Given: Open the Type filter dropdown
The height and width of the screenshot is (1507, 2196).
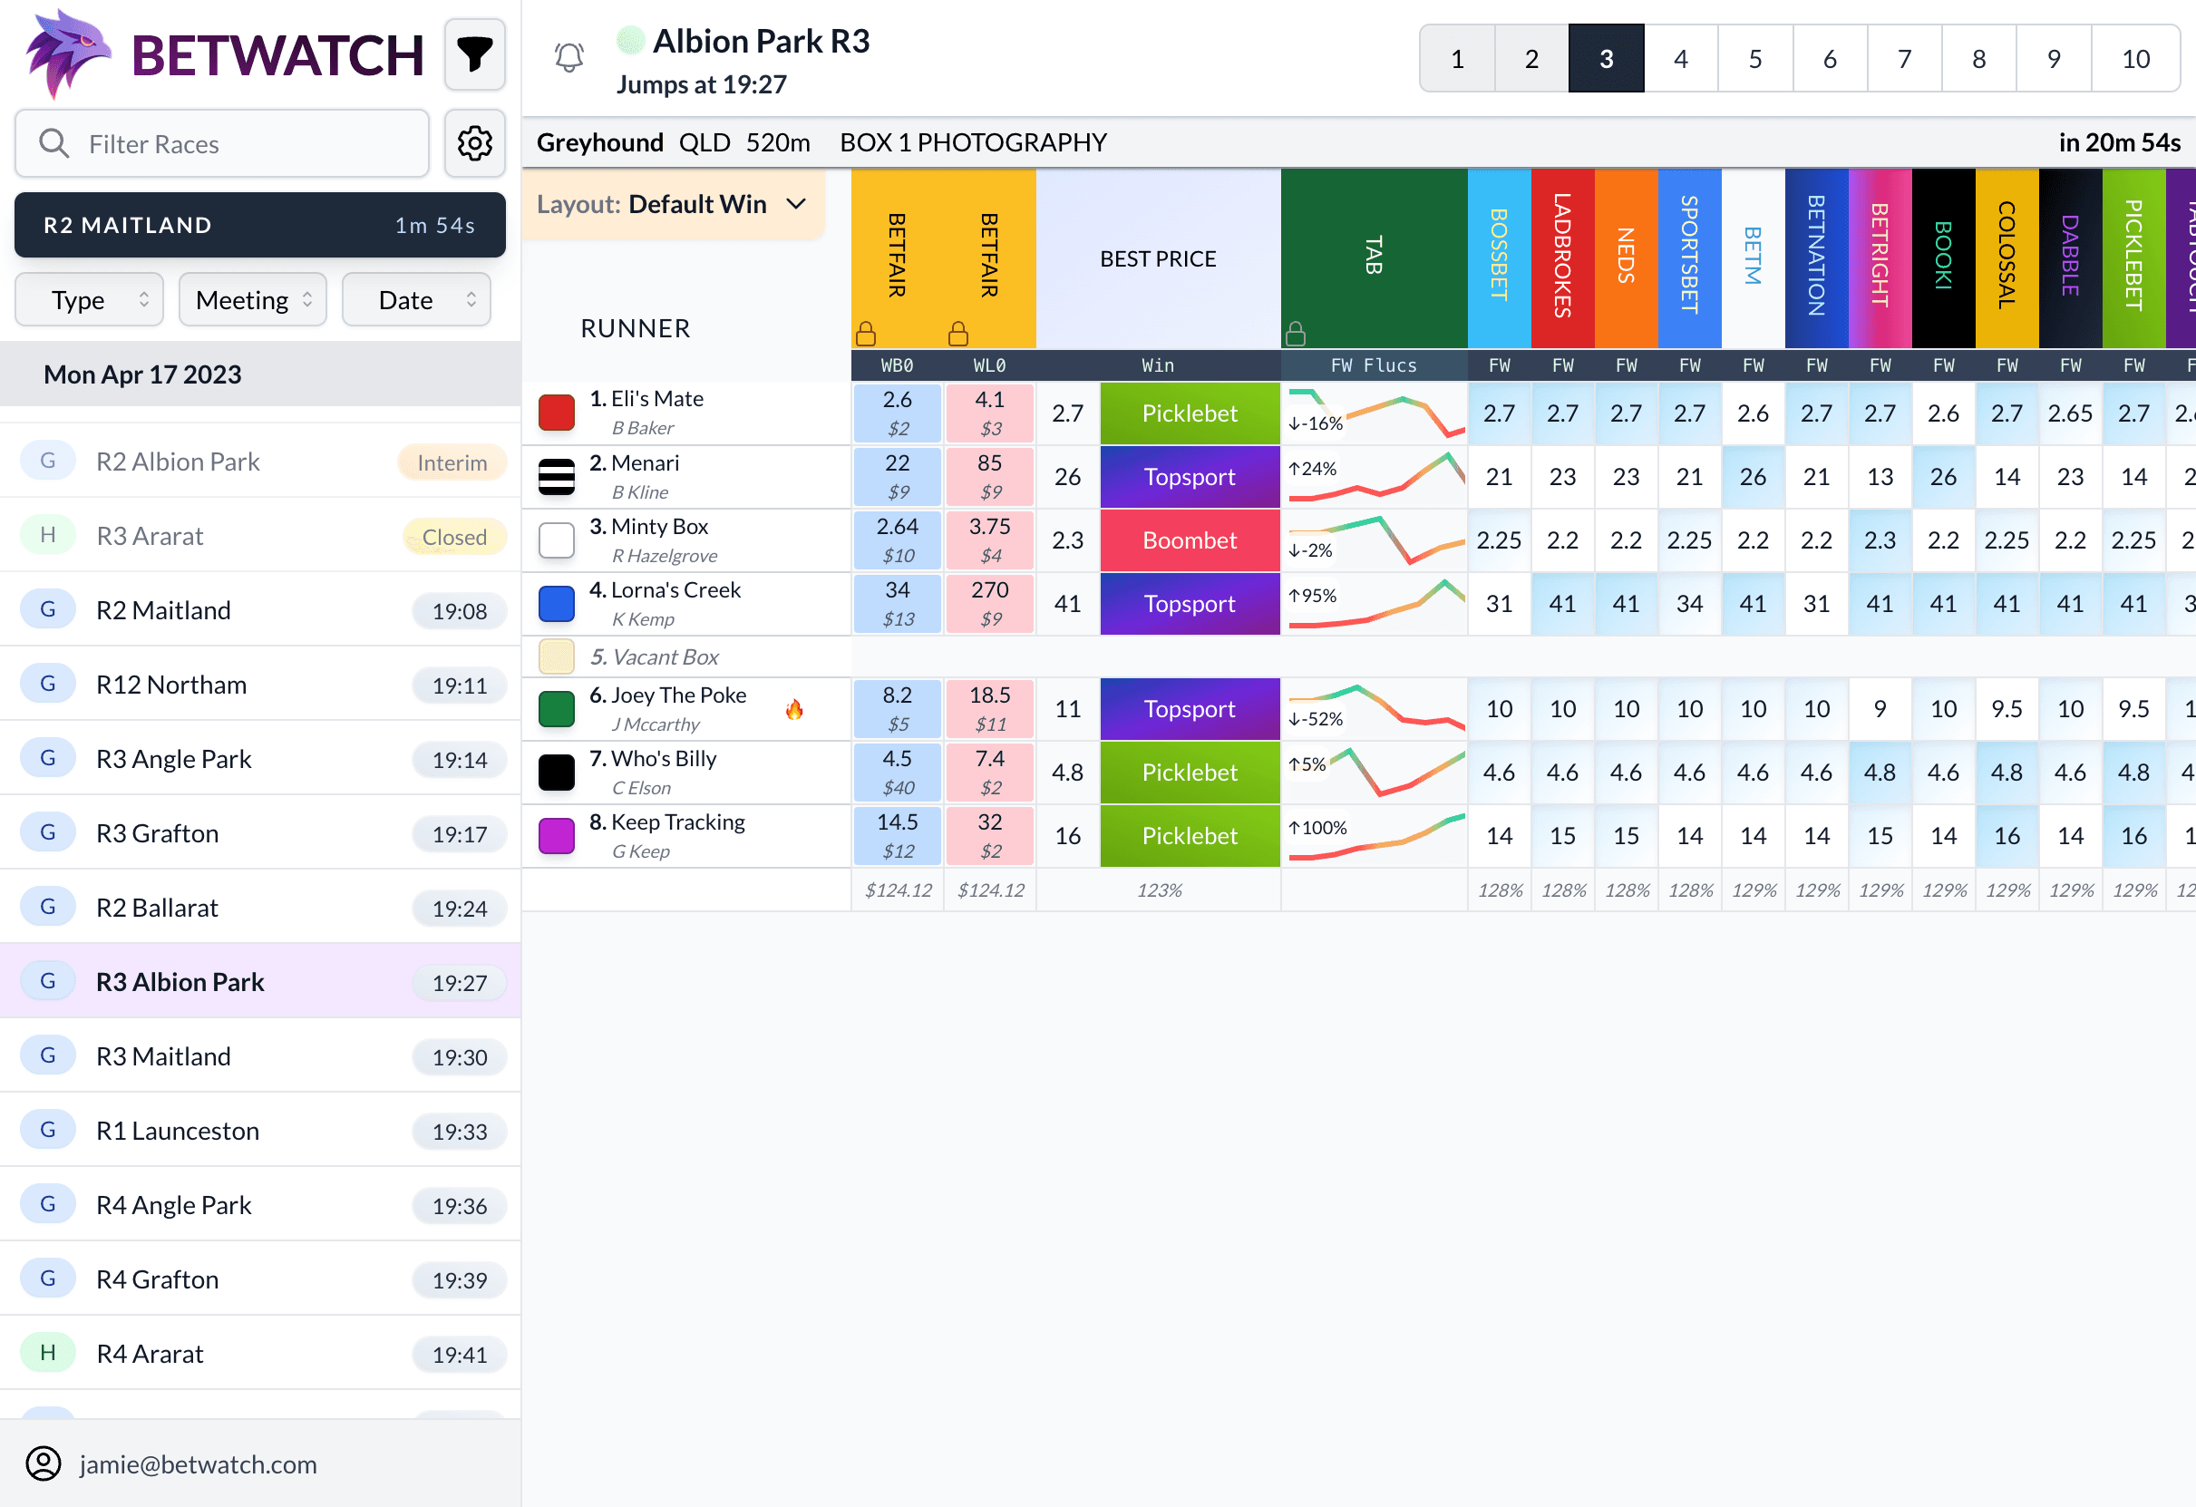Looking at the screenshot, I should 90,299.
